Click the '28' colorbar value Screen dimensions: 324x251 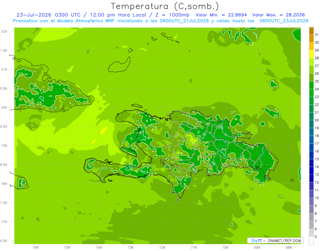coord(317,58)
